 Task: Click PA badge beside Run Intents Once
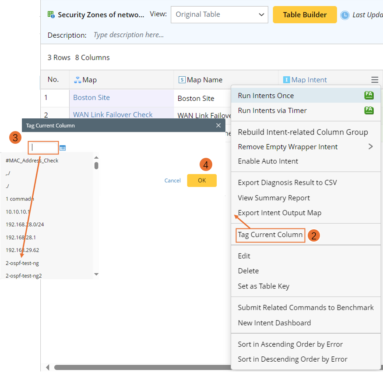coord(369,96)
